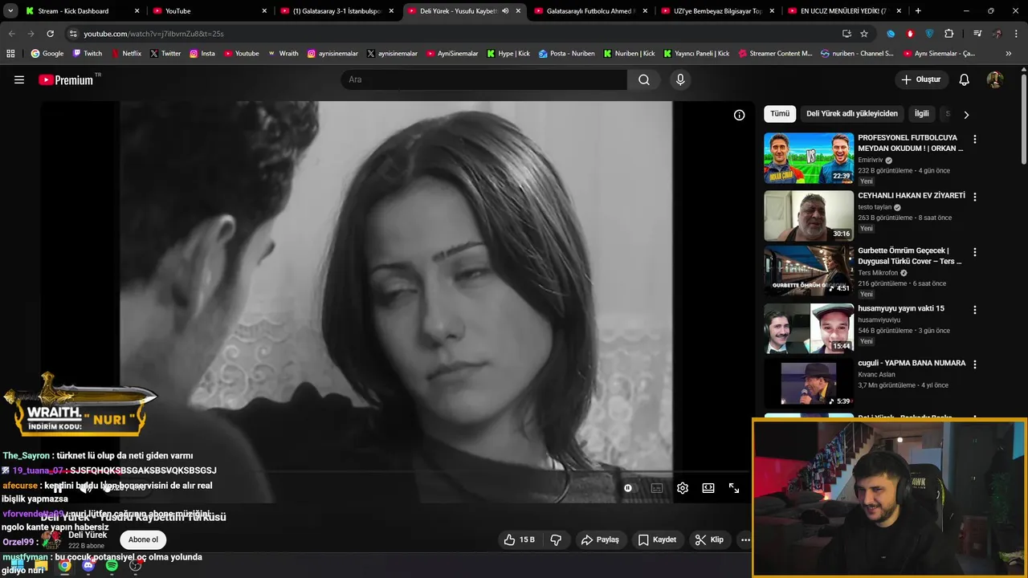The image size is (1028, 578).
Task: Open the account avatar menu
Action: tap(995, 79)
